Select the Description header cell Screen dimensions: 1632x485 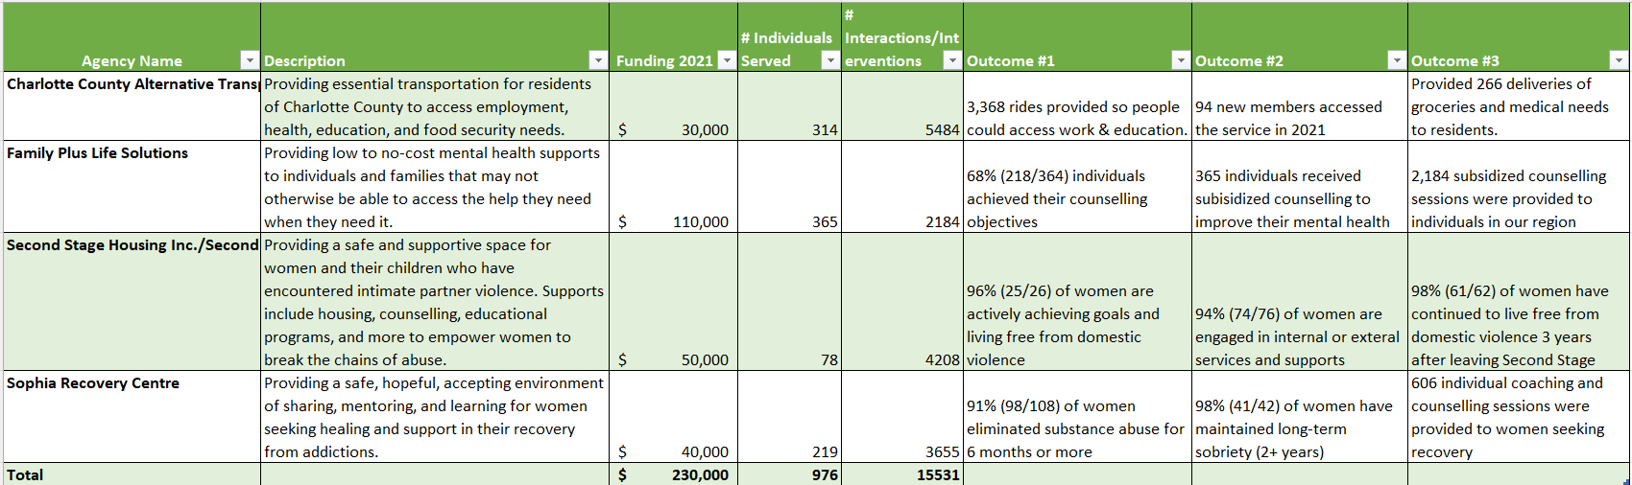435,37
